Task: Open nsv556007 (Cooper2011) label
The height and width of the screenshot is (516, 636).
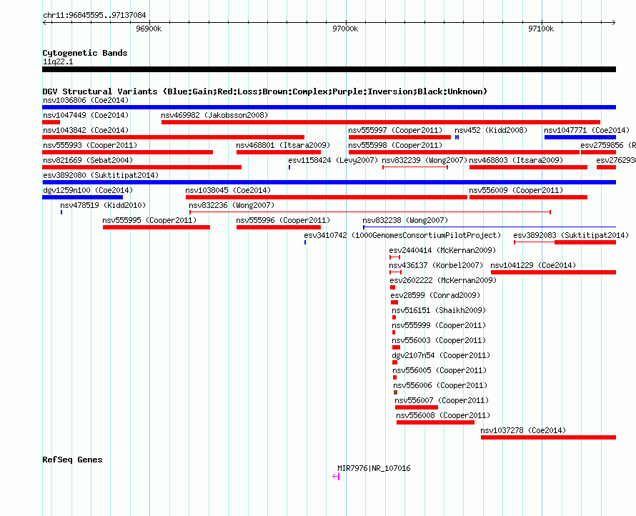Action: tap(442, 400)
